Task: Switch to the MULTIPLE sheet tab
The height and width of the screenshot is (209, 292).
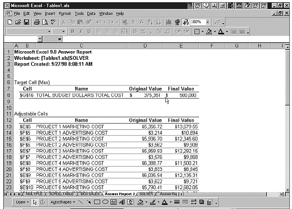Action: tap(34, 194)
